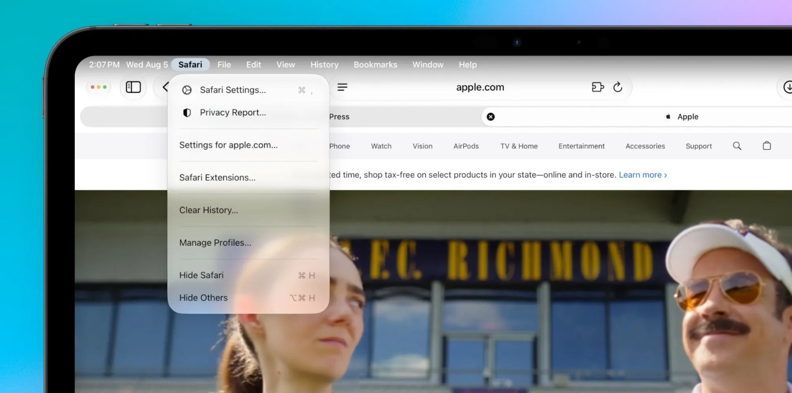This screenshot has height=393, width=792.
Task: Select Hide Safari
Action: (x=248, y=275)
